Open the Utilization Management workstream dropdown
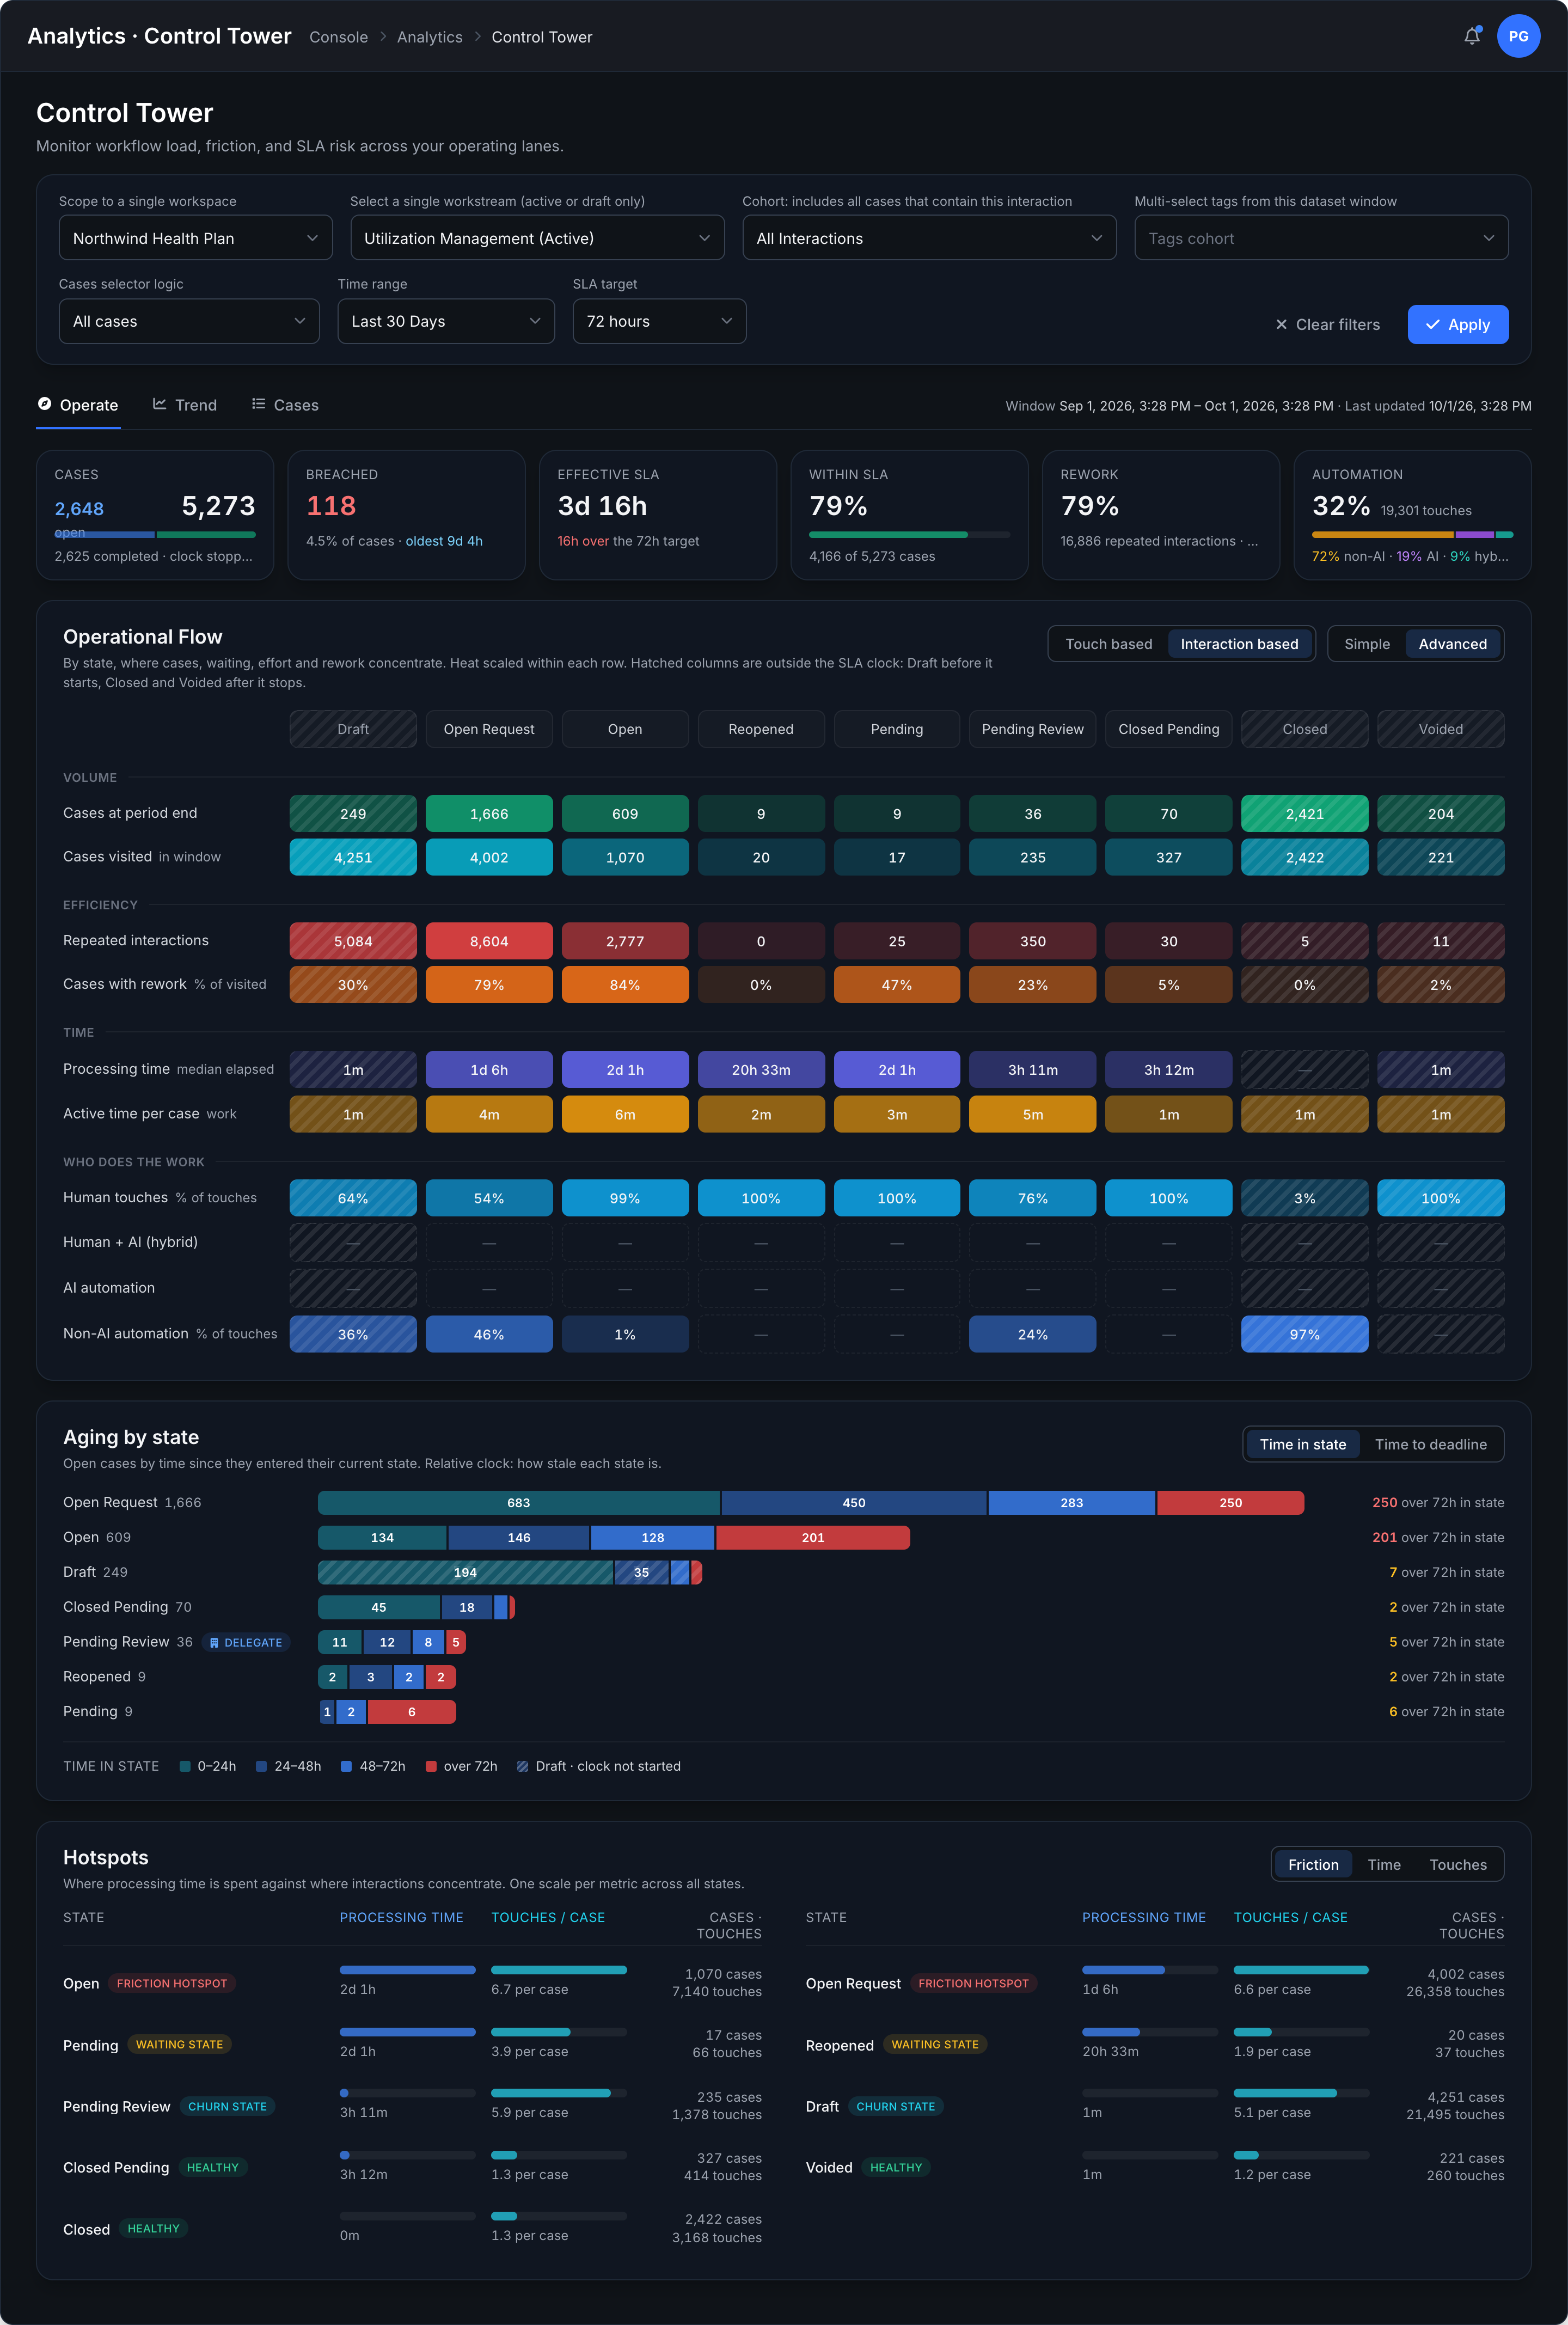Screen dimensions: 1568x2325 pyautogui.click(x=537, y=238)
